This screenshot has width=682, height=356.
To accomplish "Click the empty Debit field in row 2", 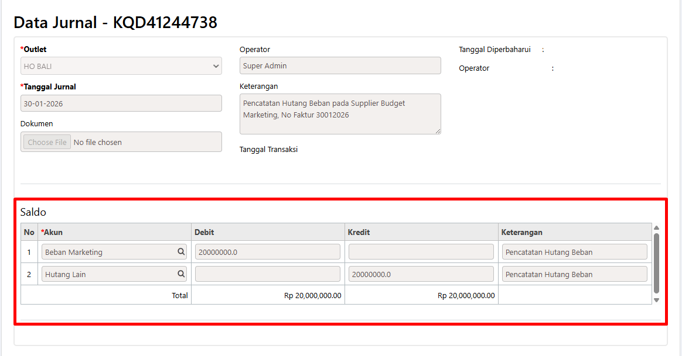I will tap(267, 274).
